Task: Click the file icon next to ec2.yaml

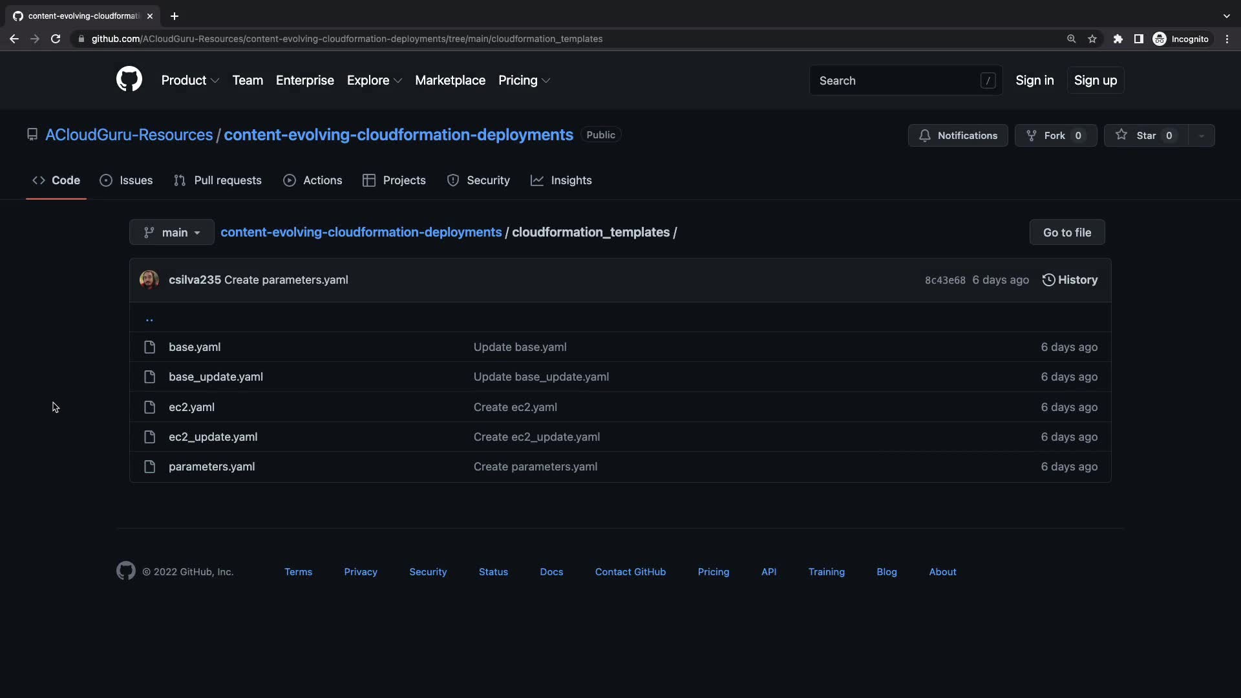Action: [x=149, y=407]
